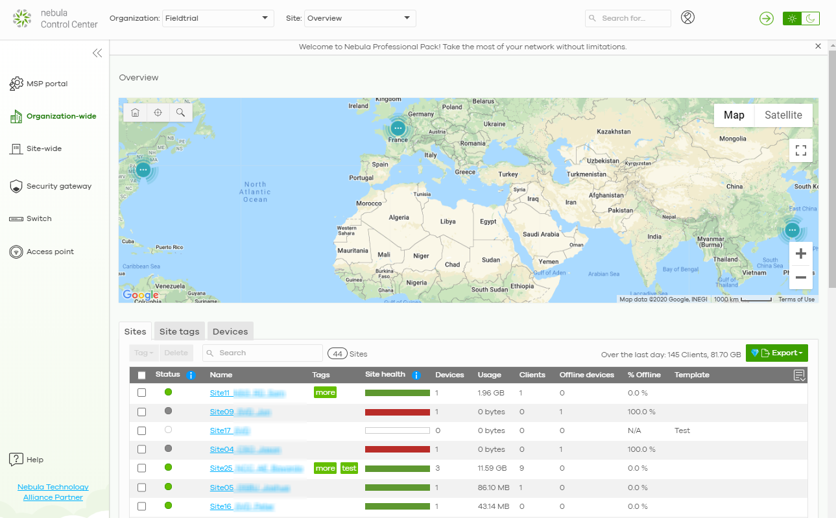Open table column settings icon
The height and width of the screenshot is (518, 836).
pyautogui.click(x=800, y=375)
